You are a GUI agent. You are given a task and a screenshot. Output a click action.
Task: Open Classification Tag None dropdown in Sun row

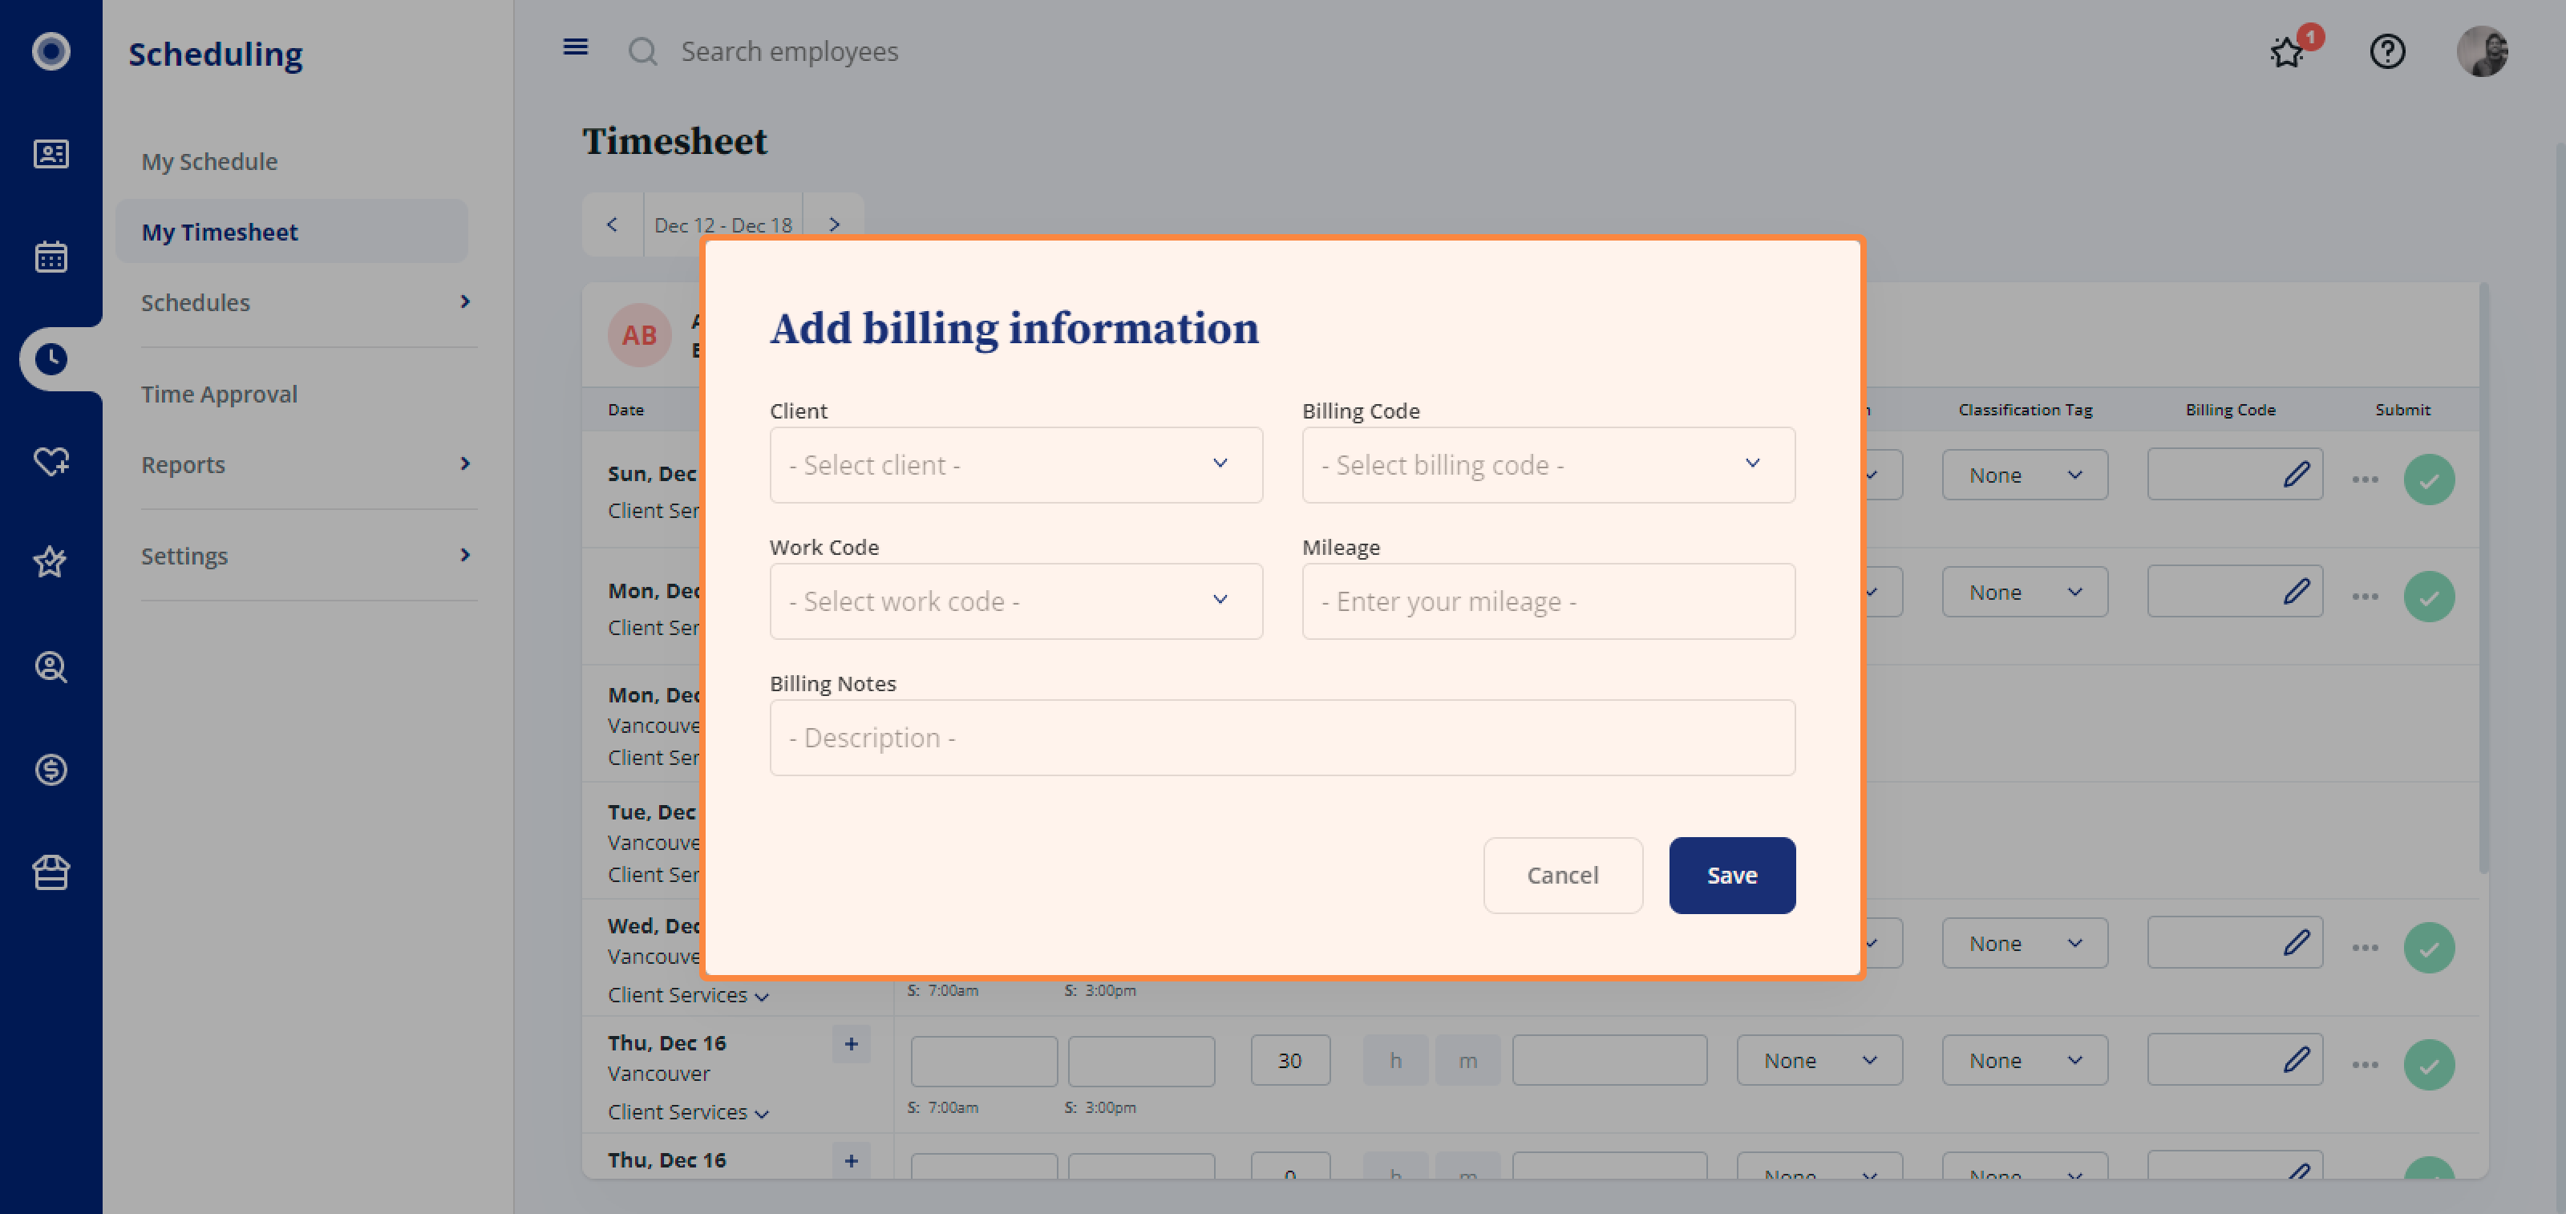[x=2024, y=475]
